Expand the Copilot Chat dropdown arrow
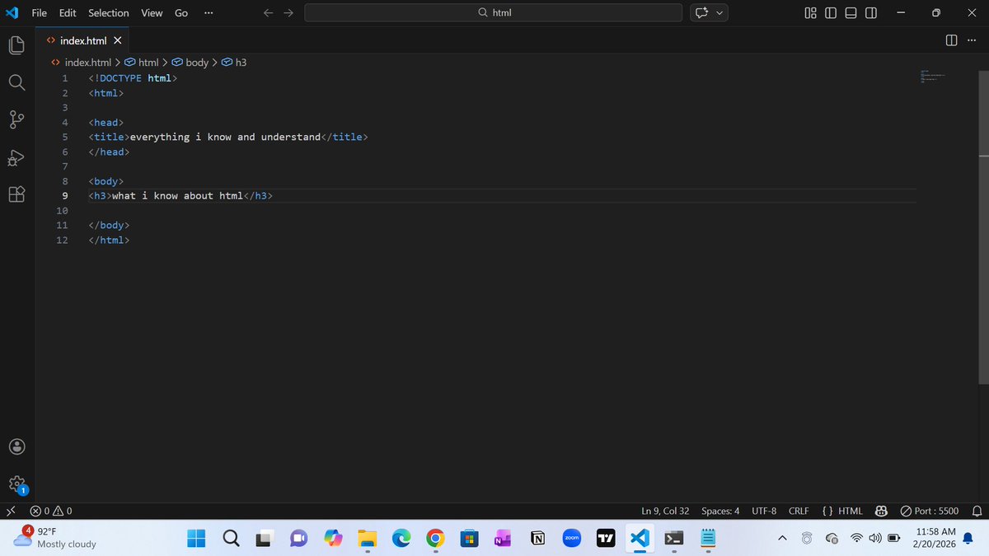This screenshot has height=556, width=989. pyautogui.click(x=720, y=13)
